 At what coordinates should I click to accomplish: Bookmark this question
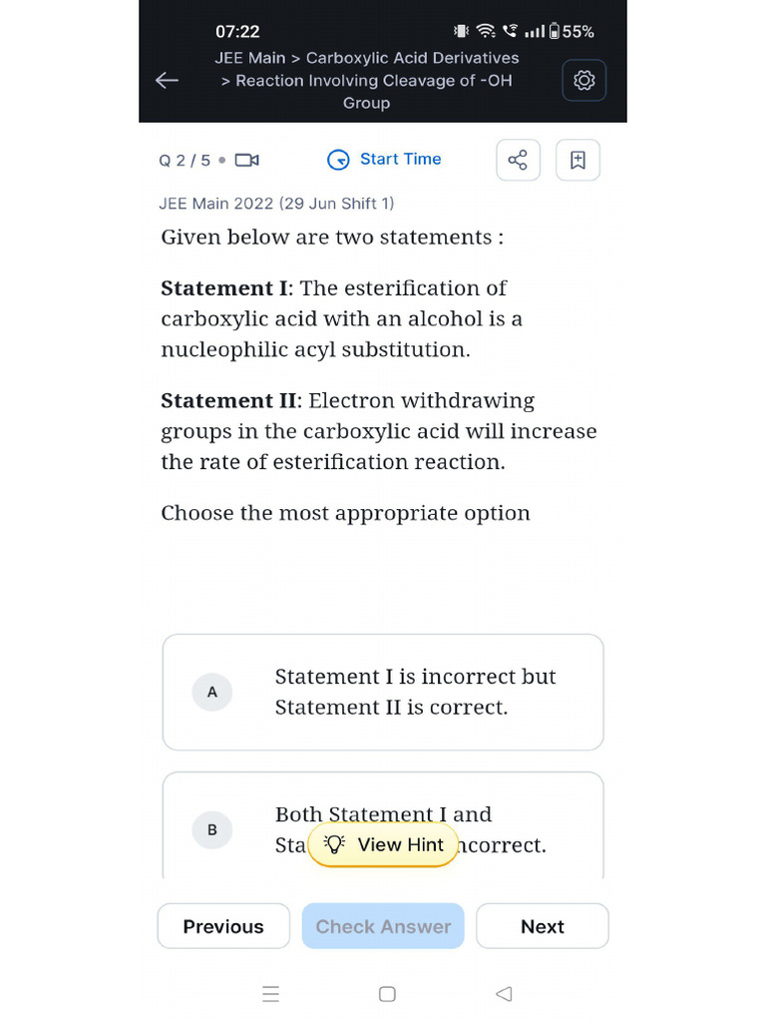[577, 160]
